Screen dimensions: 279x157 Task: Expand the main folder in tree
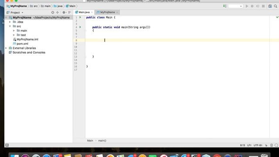14,31
